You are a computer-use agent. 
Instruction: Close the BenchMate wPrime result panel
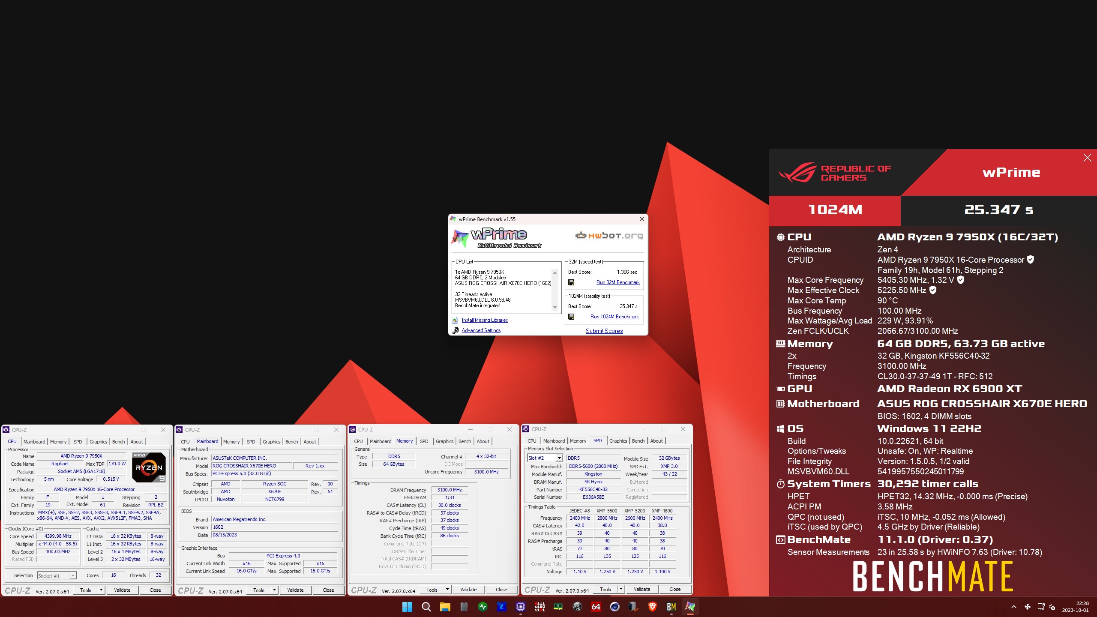1087,158
